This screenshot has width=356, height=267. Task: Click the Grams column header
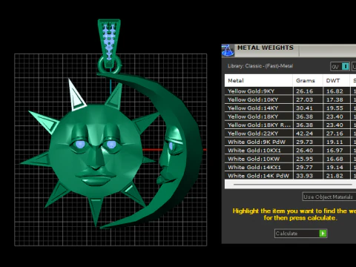[308, 81]
